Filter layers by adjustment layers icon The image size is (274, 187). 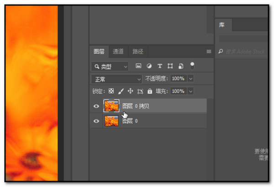tap(149, 66)
